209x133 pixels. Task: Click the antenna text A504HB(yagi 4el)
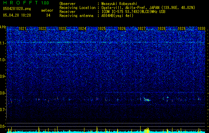coord(117,16)
